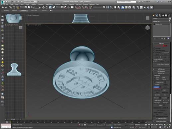Viewport: 172px width, 129px height.
Task: Click the object color swatch beside name
Action: [170, 19]
